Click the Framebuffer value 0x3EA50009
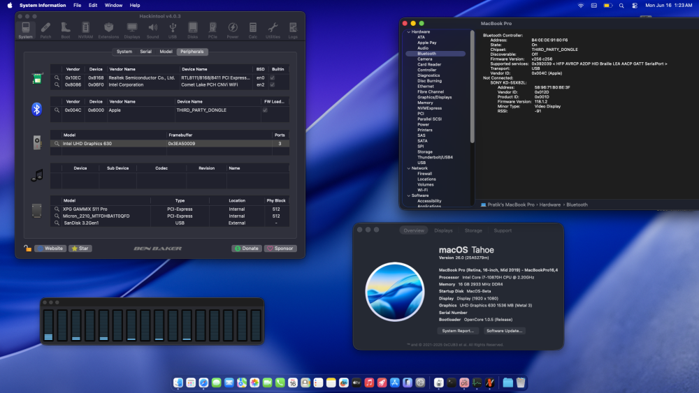Viewport: 699px width, 393px height. point(182,144)
